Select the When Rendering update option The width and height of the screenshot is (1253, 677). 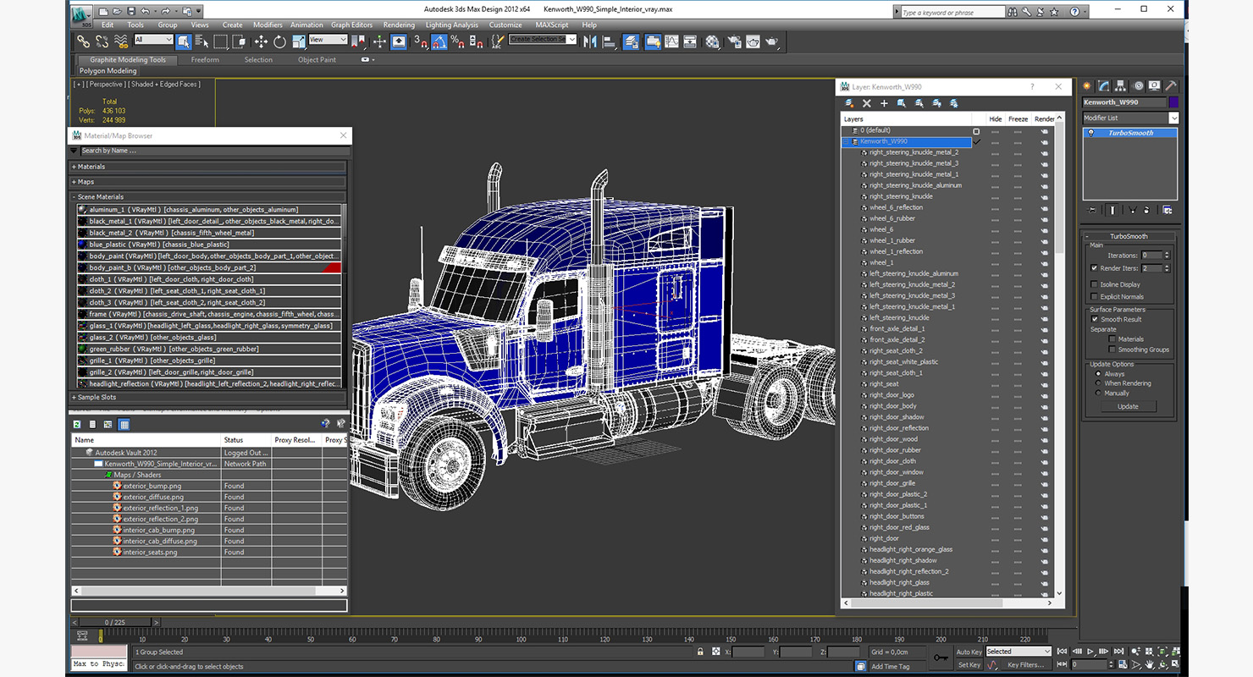click(x=1098, y=383)
